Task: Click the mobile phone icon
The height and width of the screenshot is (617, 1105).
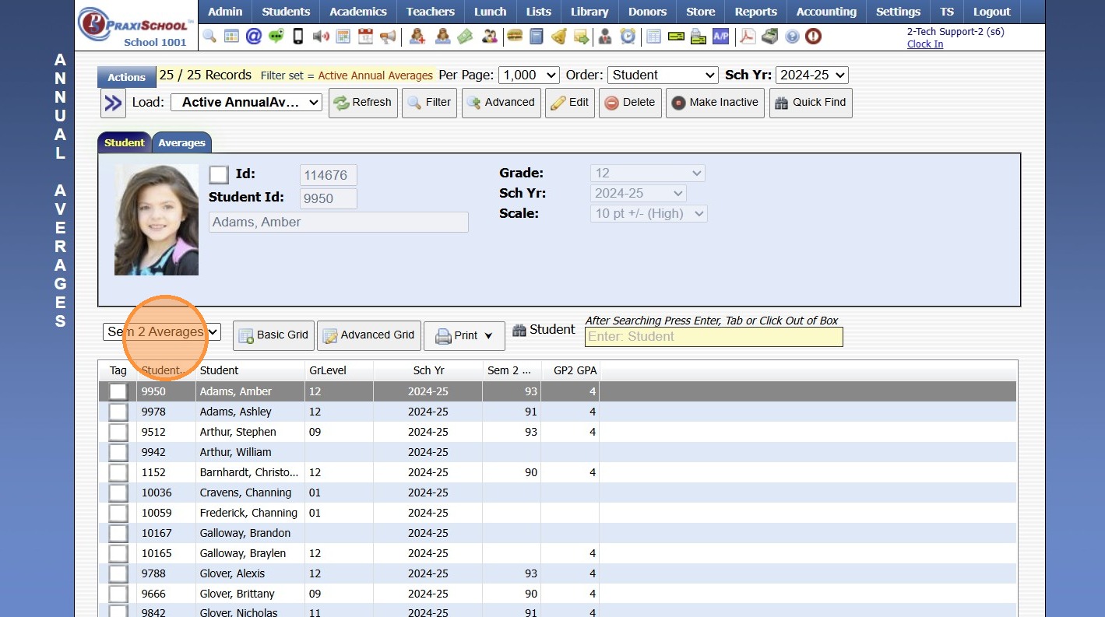Action: (x=297, y=36)
